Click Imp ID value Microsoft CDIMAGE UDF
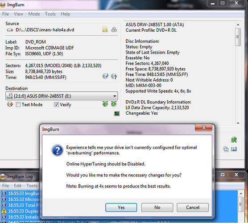This screenshot has height=223, width=248. [50, 48]
